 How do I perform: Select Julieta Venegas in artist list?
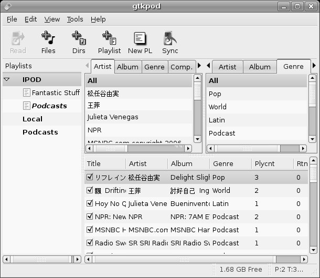[113, 117]
